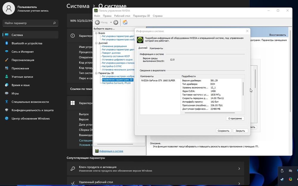Click the details list vertical scrollbar

243,88
